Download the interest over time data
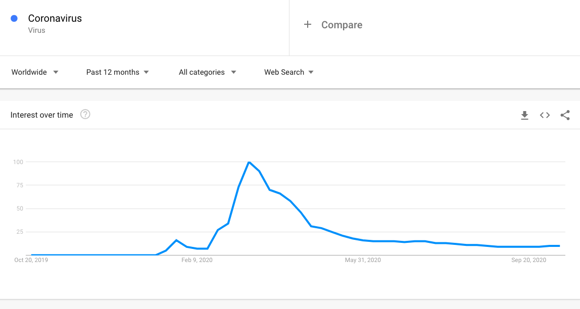580x309 pixels. [x=524, y=115]
